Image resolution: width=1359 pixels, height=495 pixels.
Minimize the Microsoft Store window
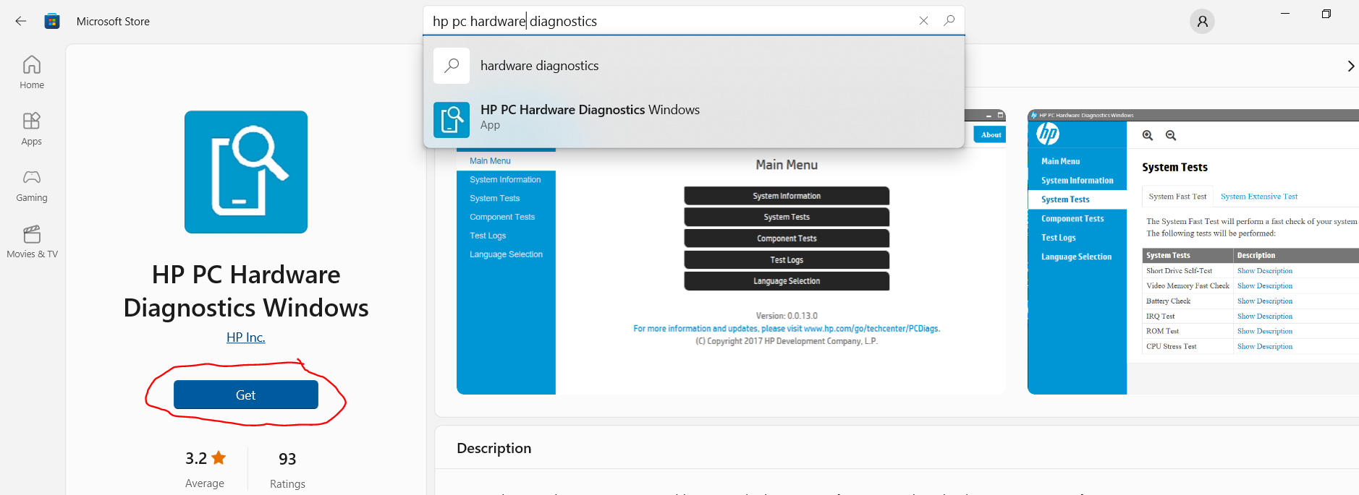click(x=1285, y=14)
